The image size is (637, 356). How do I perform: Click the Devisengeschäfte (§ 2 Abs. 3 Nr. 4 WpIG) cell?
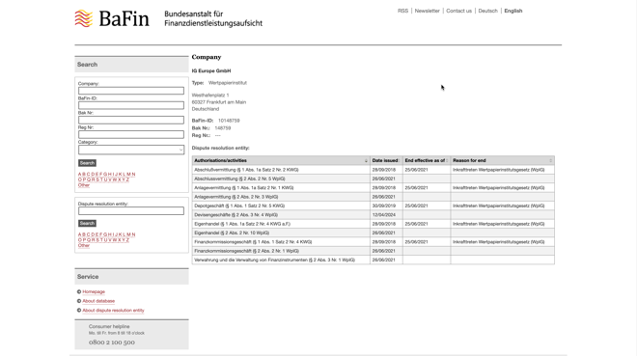click(281, 215)
